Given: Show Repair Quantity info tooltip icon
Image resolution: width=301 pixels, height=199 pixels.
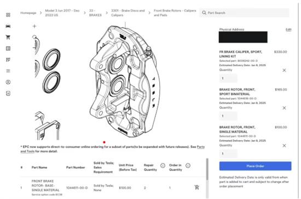Looking at the screenshot, I should [x=163, y=166].
